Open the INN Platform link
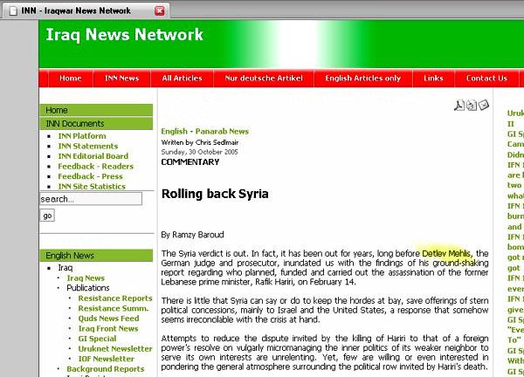The height and width of the screenshot is (377, 524). 82,136
